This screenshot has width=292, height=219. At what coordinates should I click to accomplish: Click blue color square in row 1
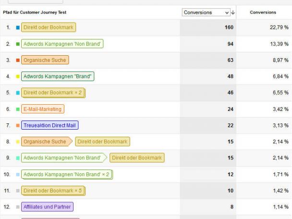(18, 28)
